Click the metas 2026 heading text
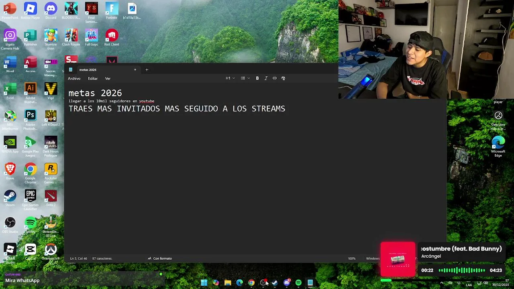514x289 pixels. pos(95,93)
